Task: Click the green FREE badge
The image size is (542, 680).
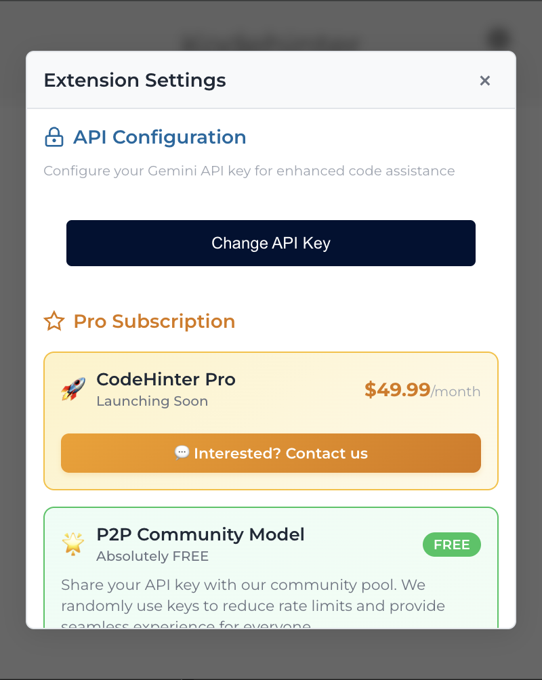Action: point(452,545)
